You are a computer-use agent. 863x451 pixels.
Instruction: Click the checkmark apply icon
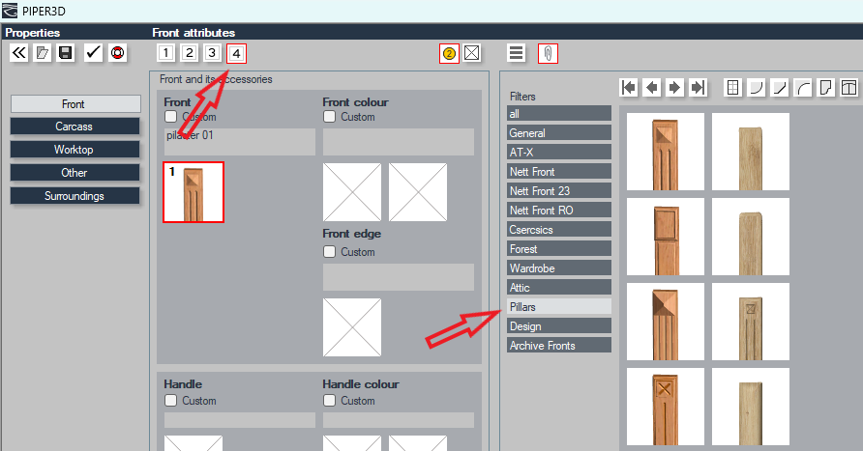pyautogui.click(x=94, y=53)
